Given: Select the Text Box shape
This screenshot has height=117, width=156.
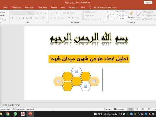Looking at the screenshot, I should pyautogui.click(x=108, y=12).
